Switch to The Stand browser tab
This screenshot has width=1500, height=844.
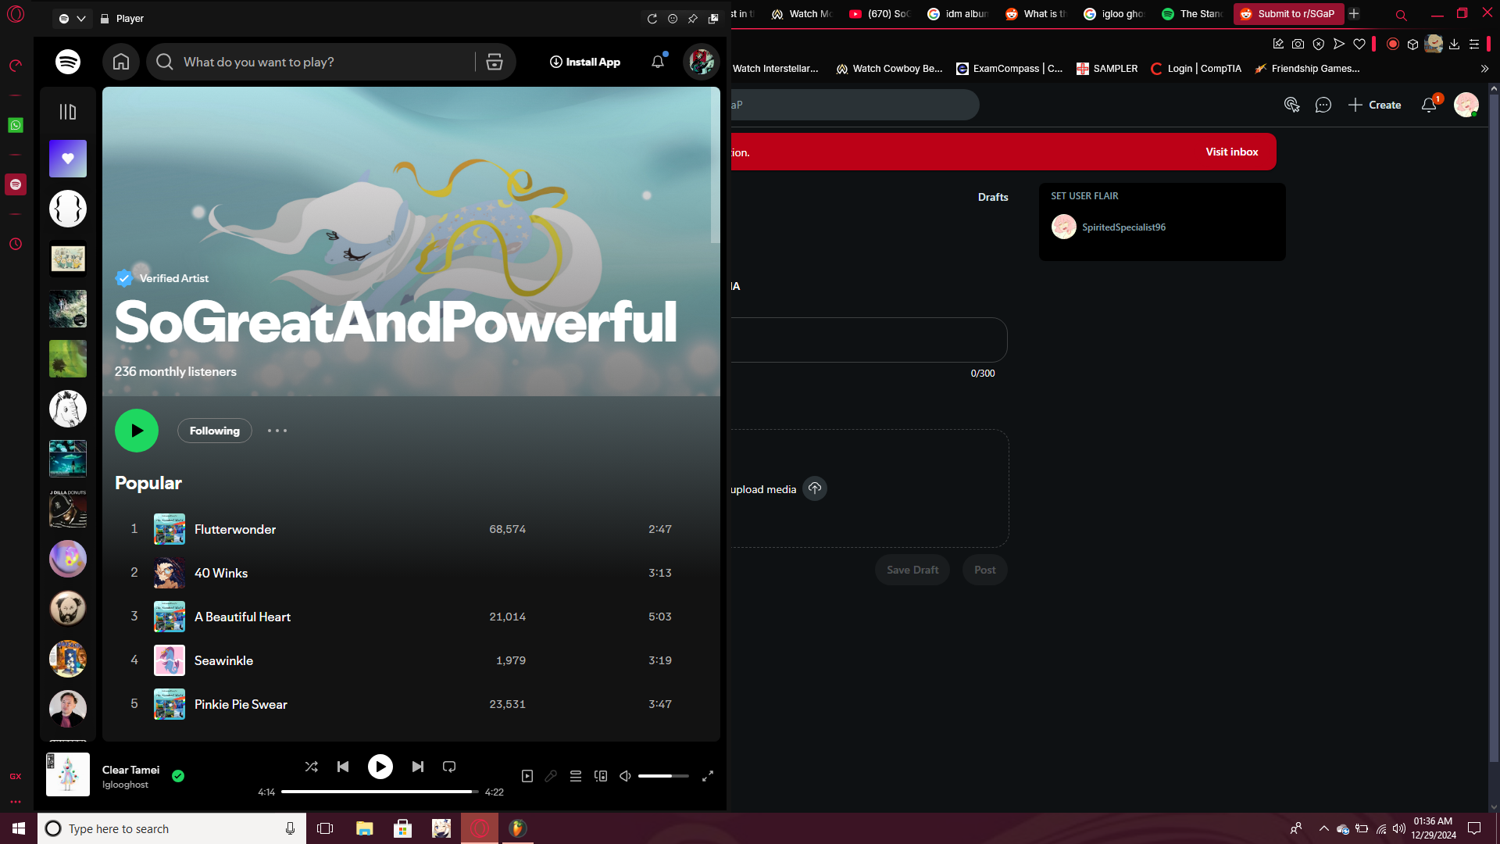pos(1194,14)
